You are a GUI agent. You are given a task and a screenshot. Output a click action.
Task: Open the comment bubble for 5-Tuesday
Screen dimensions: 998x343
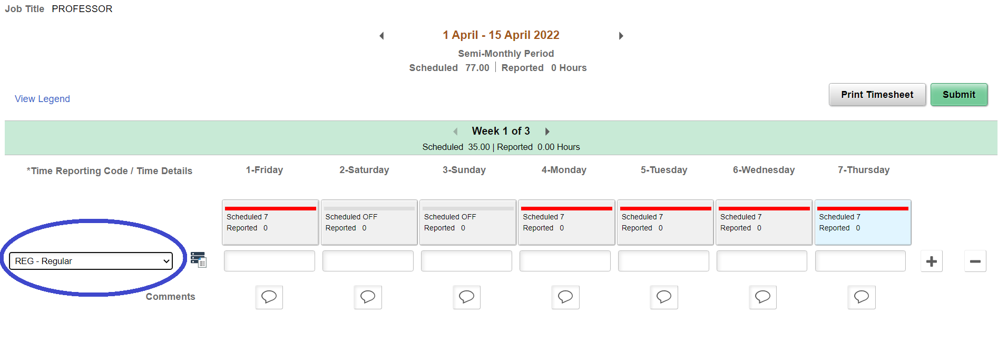tap(663, 297)
